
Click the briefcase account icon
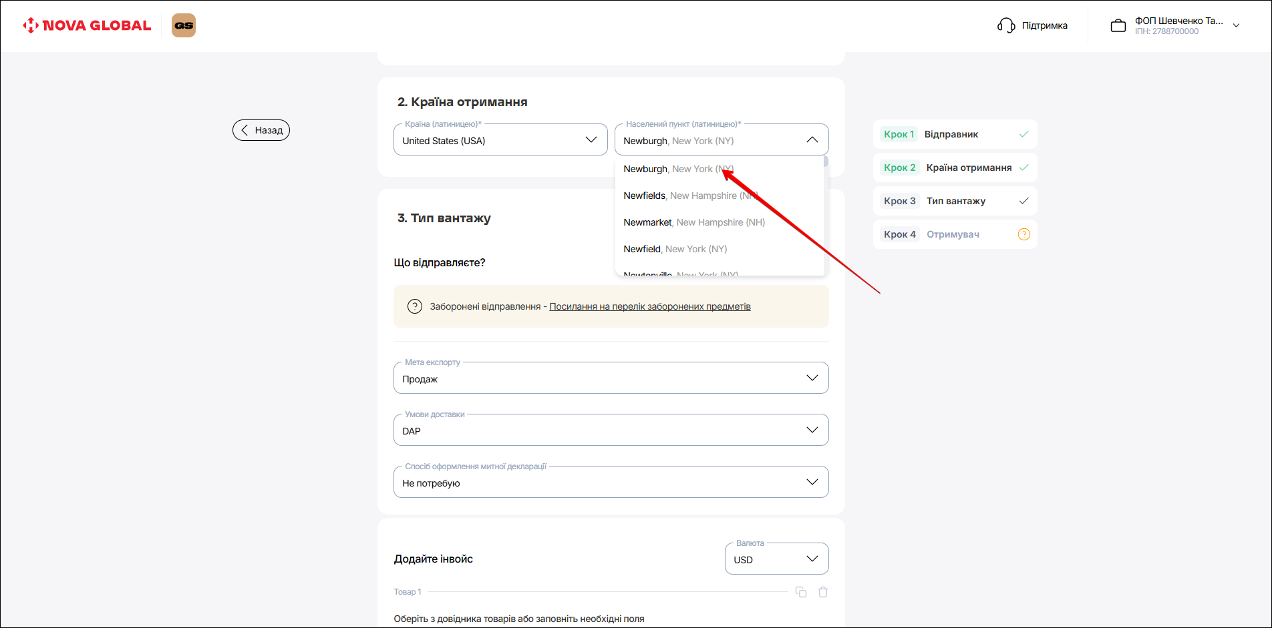[1118, 26]
